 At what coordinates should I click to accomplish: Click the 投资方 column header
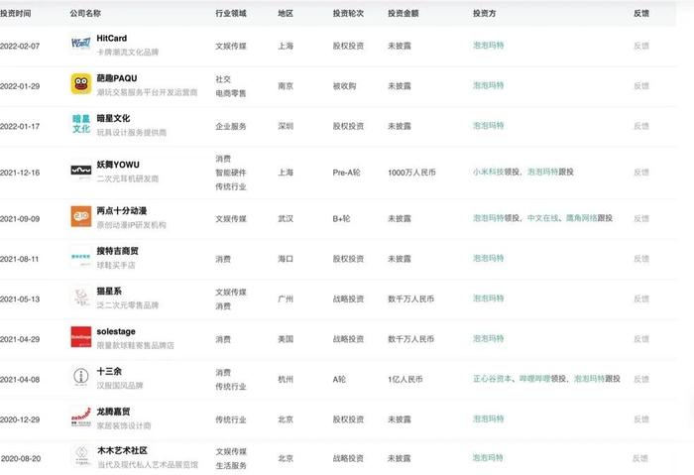tap(484, 13)
